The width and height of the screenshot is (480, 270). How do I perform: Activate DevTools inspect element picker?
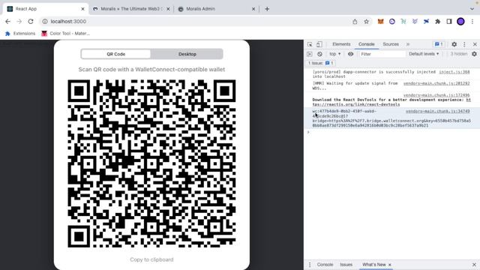click(310, 44)
